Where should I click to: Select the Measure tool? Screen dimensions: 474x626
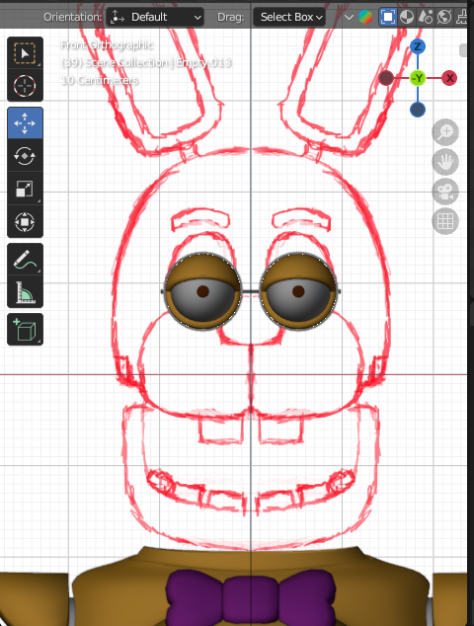coord(25,292)
